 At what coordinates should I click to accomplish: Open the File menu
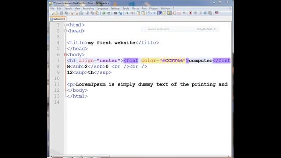[x=52, y=9]
